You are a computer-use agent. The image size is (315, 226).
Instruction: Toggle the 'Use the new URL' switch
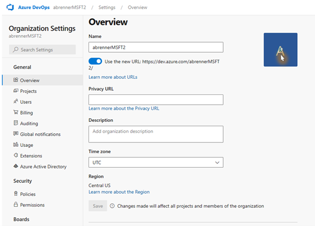click(x=95, y=61)
